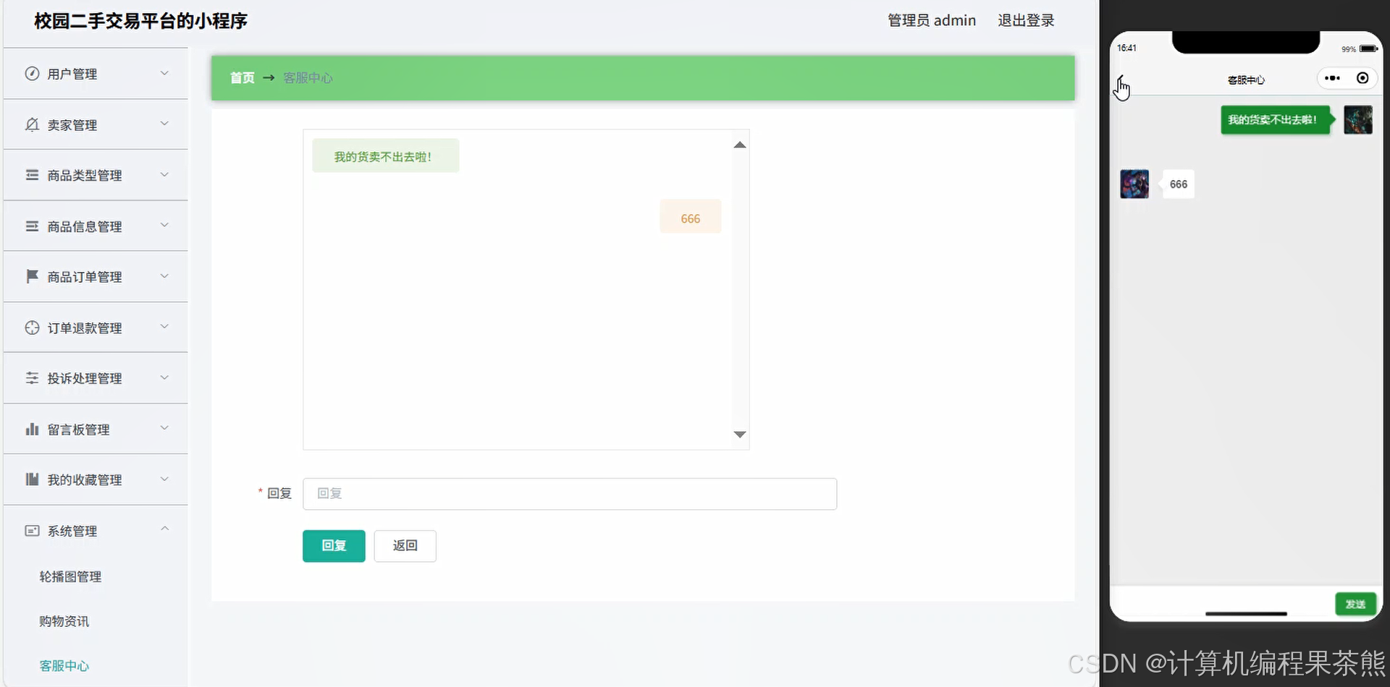Expand the 留言板管理 chevron
Viewport: 1390px width, 687px height.
[164, 428]
